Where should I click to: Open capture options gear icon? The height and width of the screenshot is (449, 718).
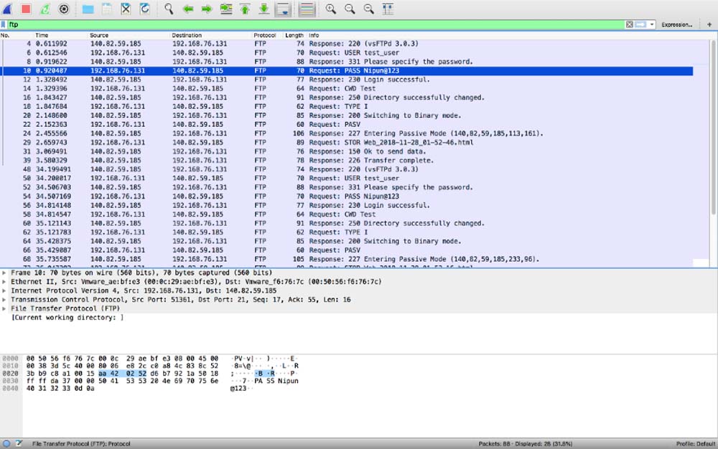coord(63,9)
